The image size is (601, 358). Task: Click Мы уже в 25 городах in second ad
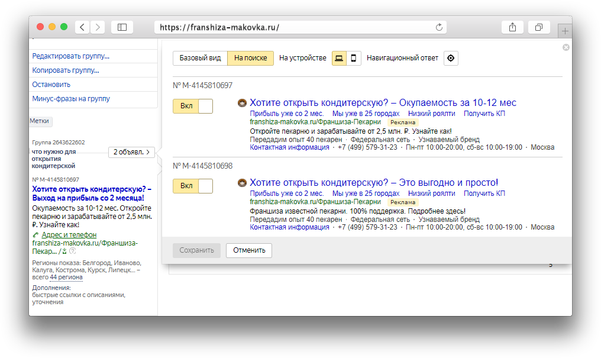point(366,193)
